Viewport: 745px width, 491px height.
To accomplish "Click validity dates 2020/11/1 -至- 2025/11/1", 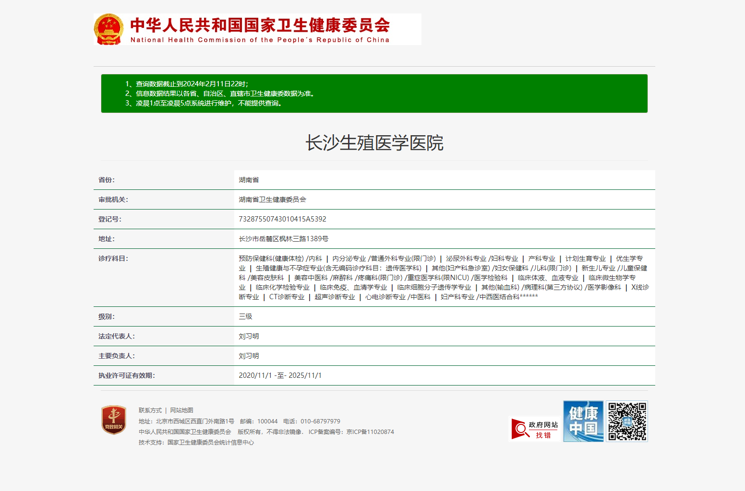I will (280, 375).
